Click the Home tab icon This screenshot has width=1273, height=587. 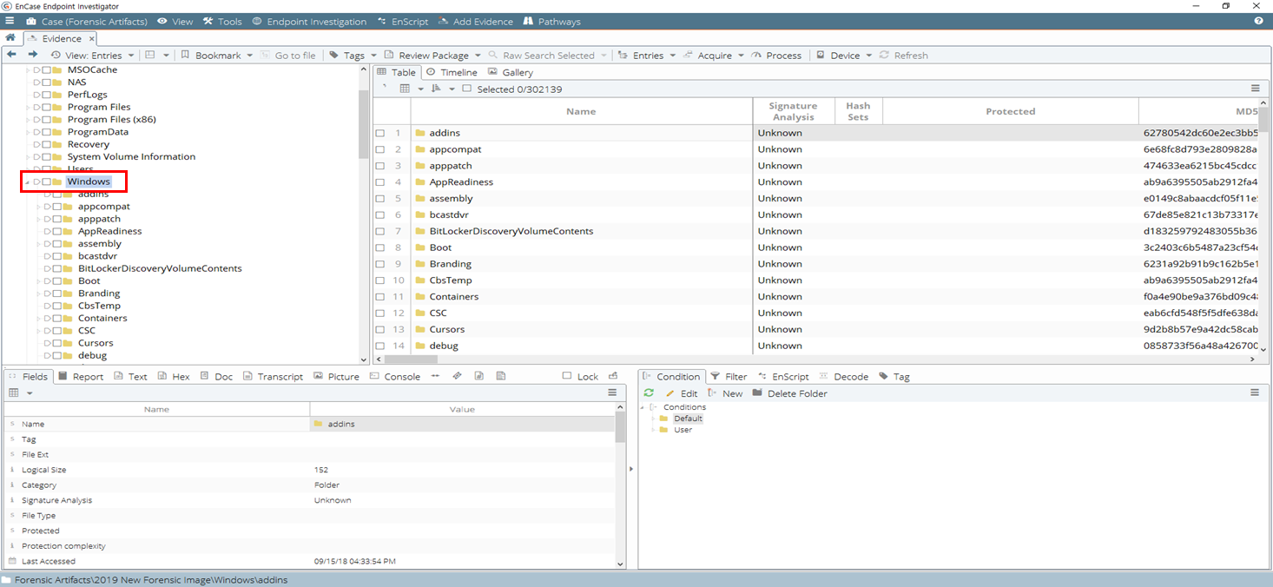[10, 38]
